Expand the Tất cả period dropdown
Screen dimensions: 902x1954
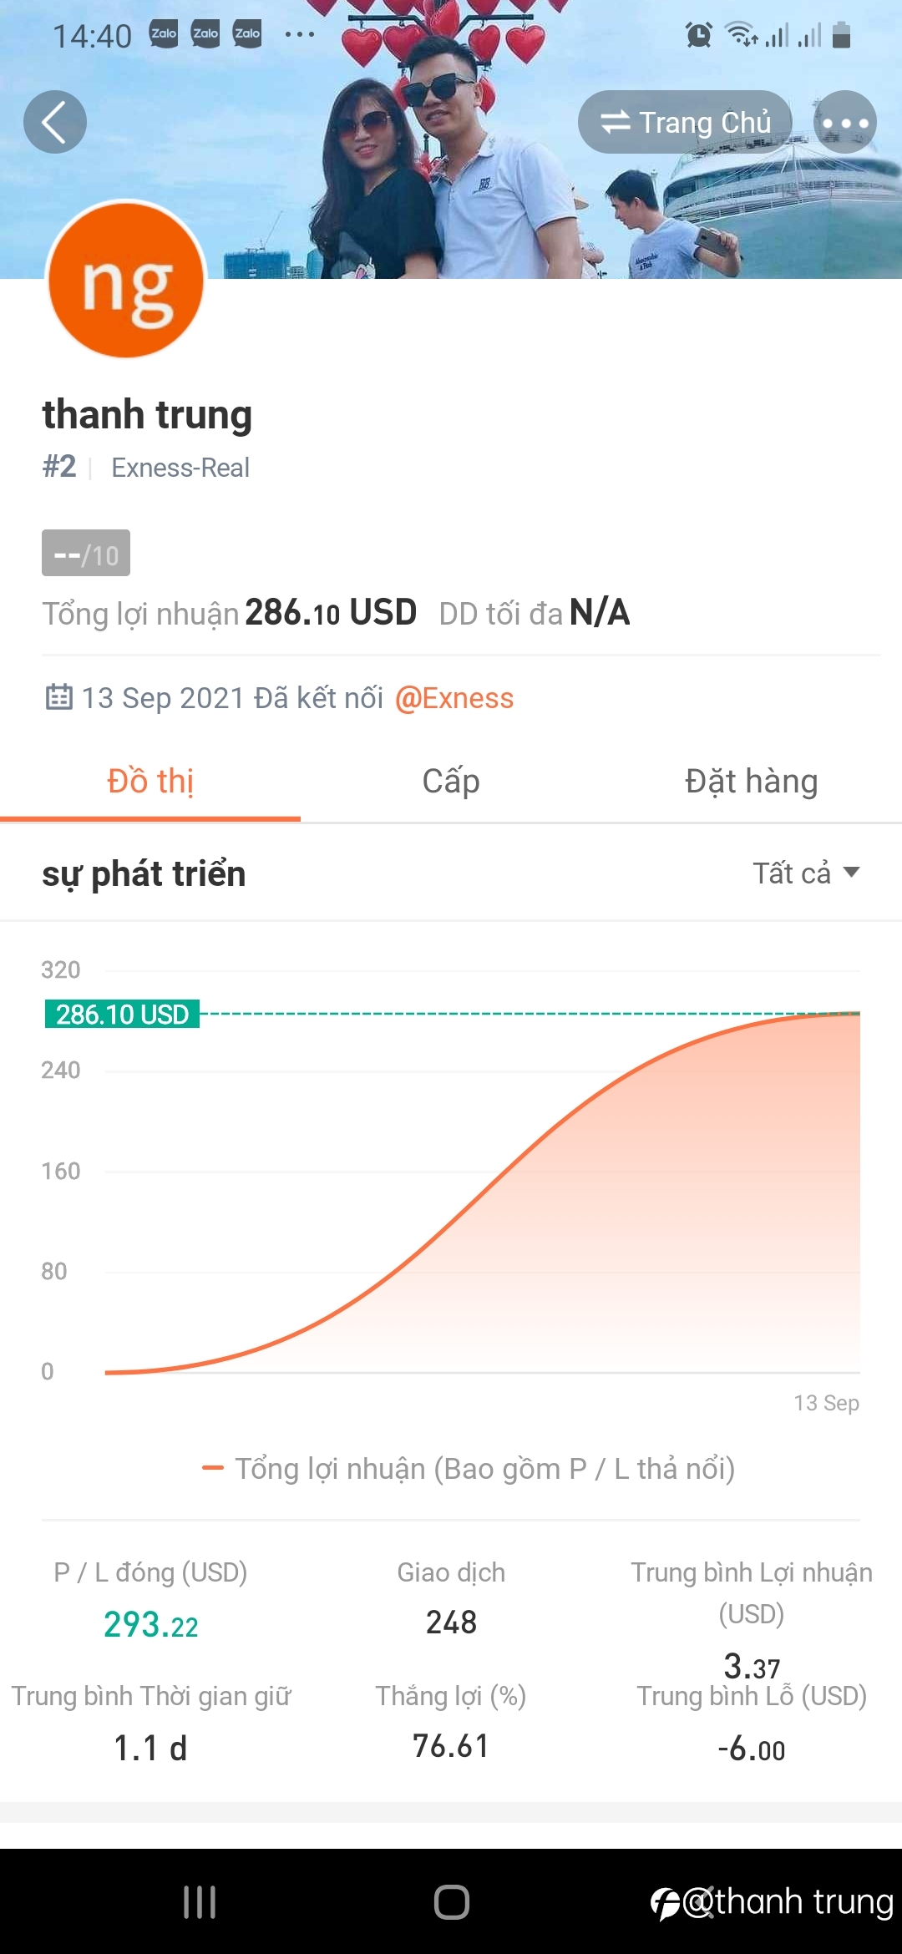(x=806, y=873)
